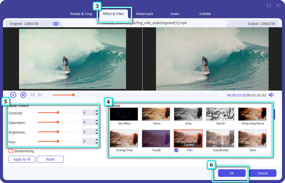Image resolution: width=285 pixels, height=183 pixels.
Task: Select the Orange Dots filter
Action: click(124, 139)
